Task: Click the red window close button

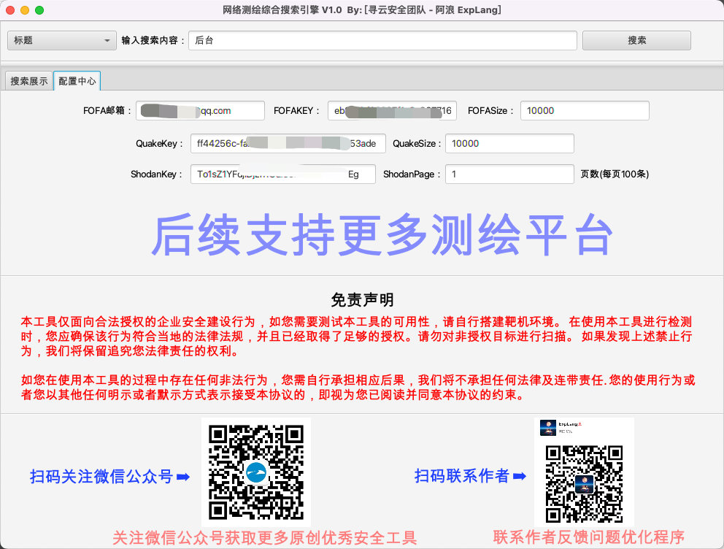Action: click(10, 10)
